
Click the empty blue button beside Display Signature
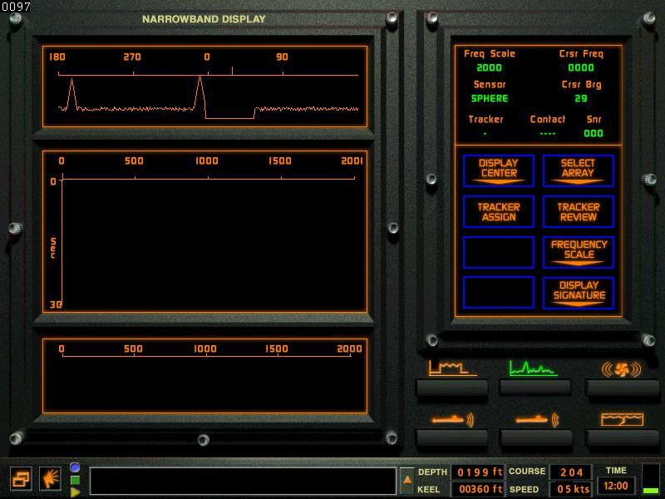coord(498,293)
